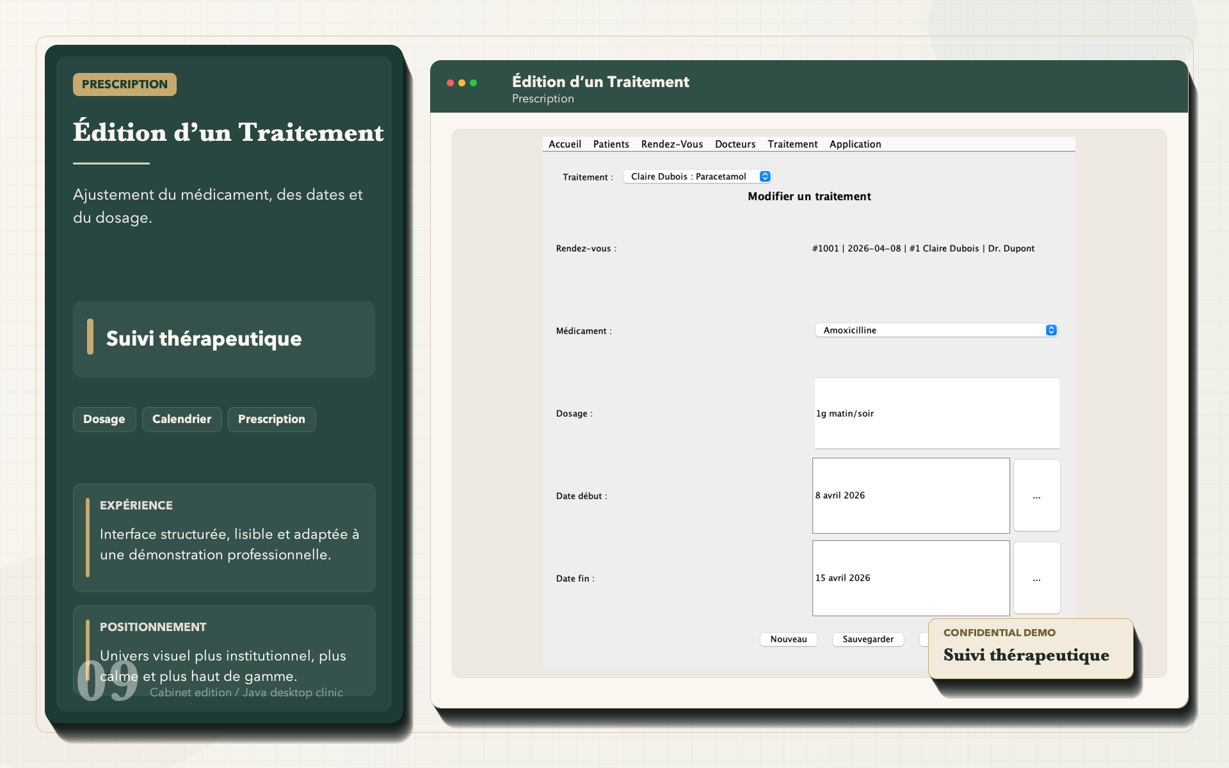
Task: Click the Date début : label
Action: pyautogui.click(x=581, y=496)
